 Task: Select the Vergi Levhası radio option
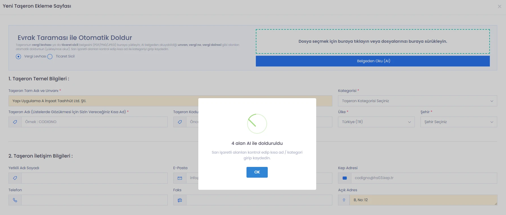point(18,57)
